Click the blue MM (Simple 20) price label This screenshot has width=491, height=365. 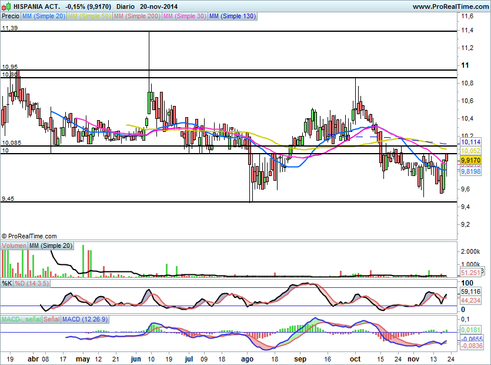pyautogui.click(x=44, y=16)
